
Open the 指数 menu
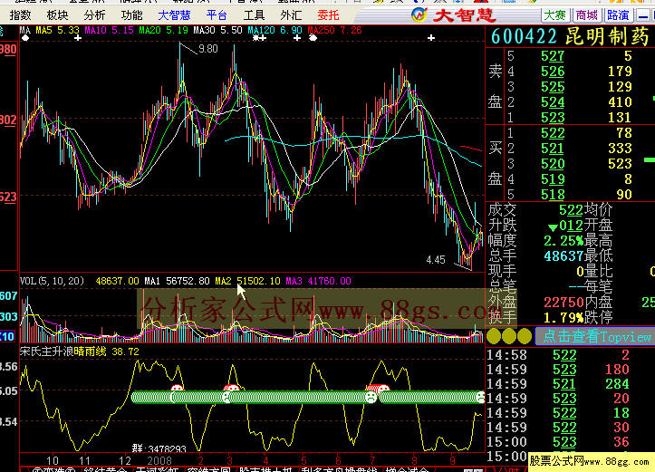(20, 15)
